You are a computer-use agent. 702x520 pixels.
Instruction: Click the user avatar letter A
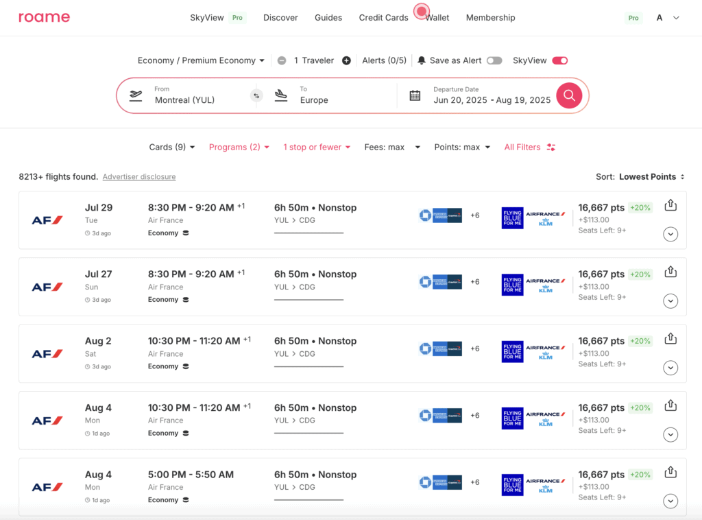(659, 18)
